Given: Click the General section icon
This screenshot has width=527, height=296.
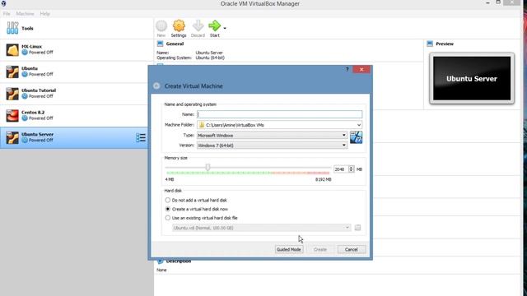Looking at the screenshot, I should [x=161, y=44].
